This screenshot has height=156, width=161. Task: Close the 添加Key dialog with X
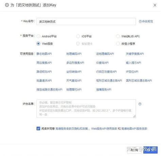(155, 5)
